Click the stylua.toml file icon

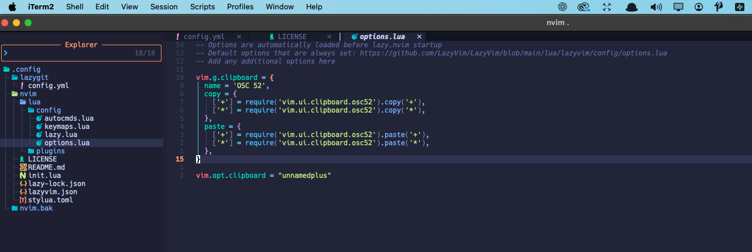(23, 200)
